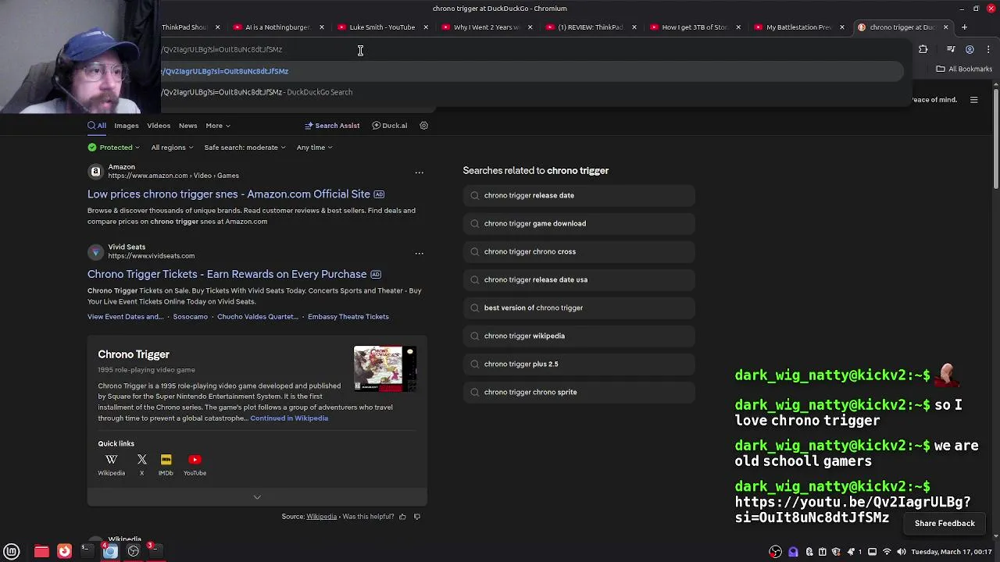Open the volume speaker tray icon

point(901,552)
